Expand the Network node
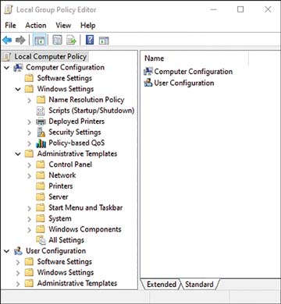281x304 pixels. pos(30,176)
